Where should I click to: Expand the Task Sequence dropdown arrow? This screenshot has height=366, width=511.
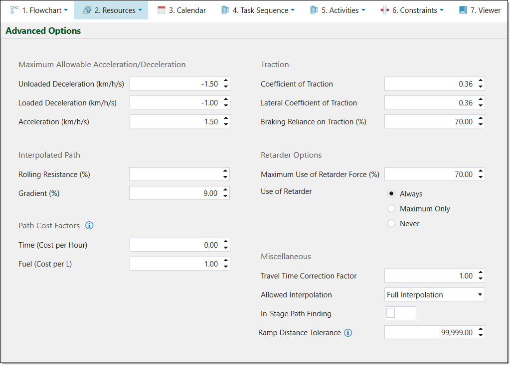(x=293, y=10)
